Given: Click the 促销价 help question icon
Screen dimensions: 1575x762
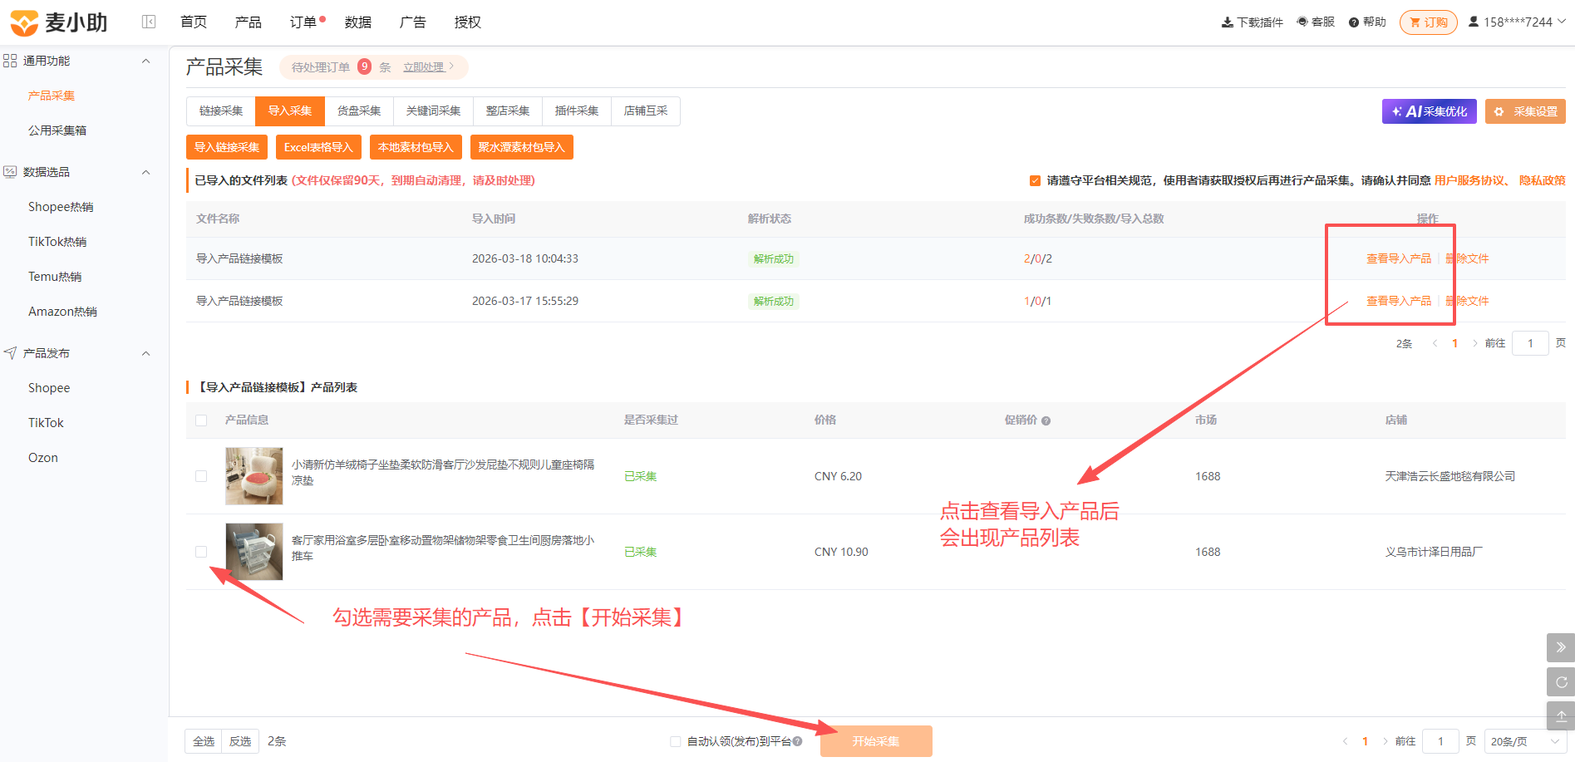Looking at the screenshot, I should point(1046,421).
